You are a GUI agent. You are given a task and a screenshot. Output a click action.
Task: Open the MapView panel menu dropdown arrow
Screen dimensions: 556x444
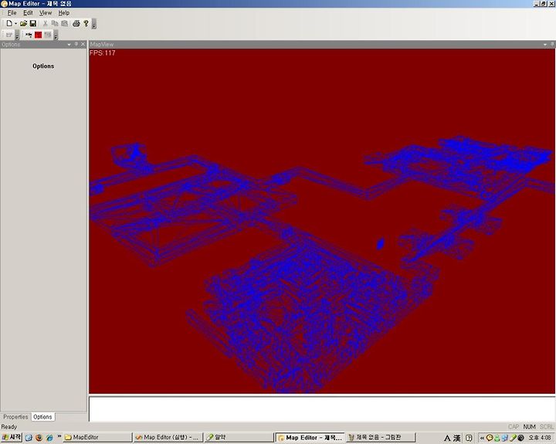click(545, 44)
